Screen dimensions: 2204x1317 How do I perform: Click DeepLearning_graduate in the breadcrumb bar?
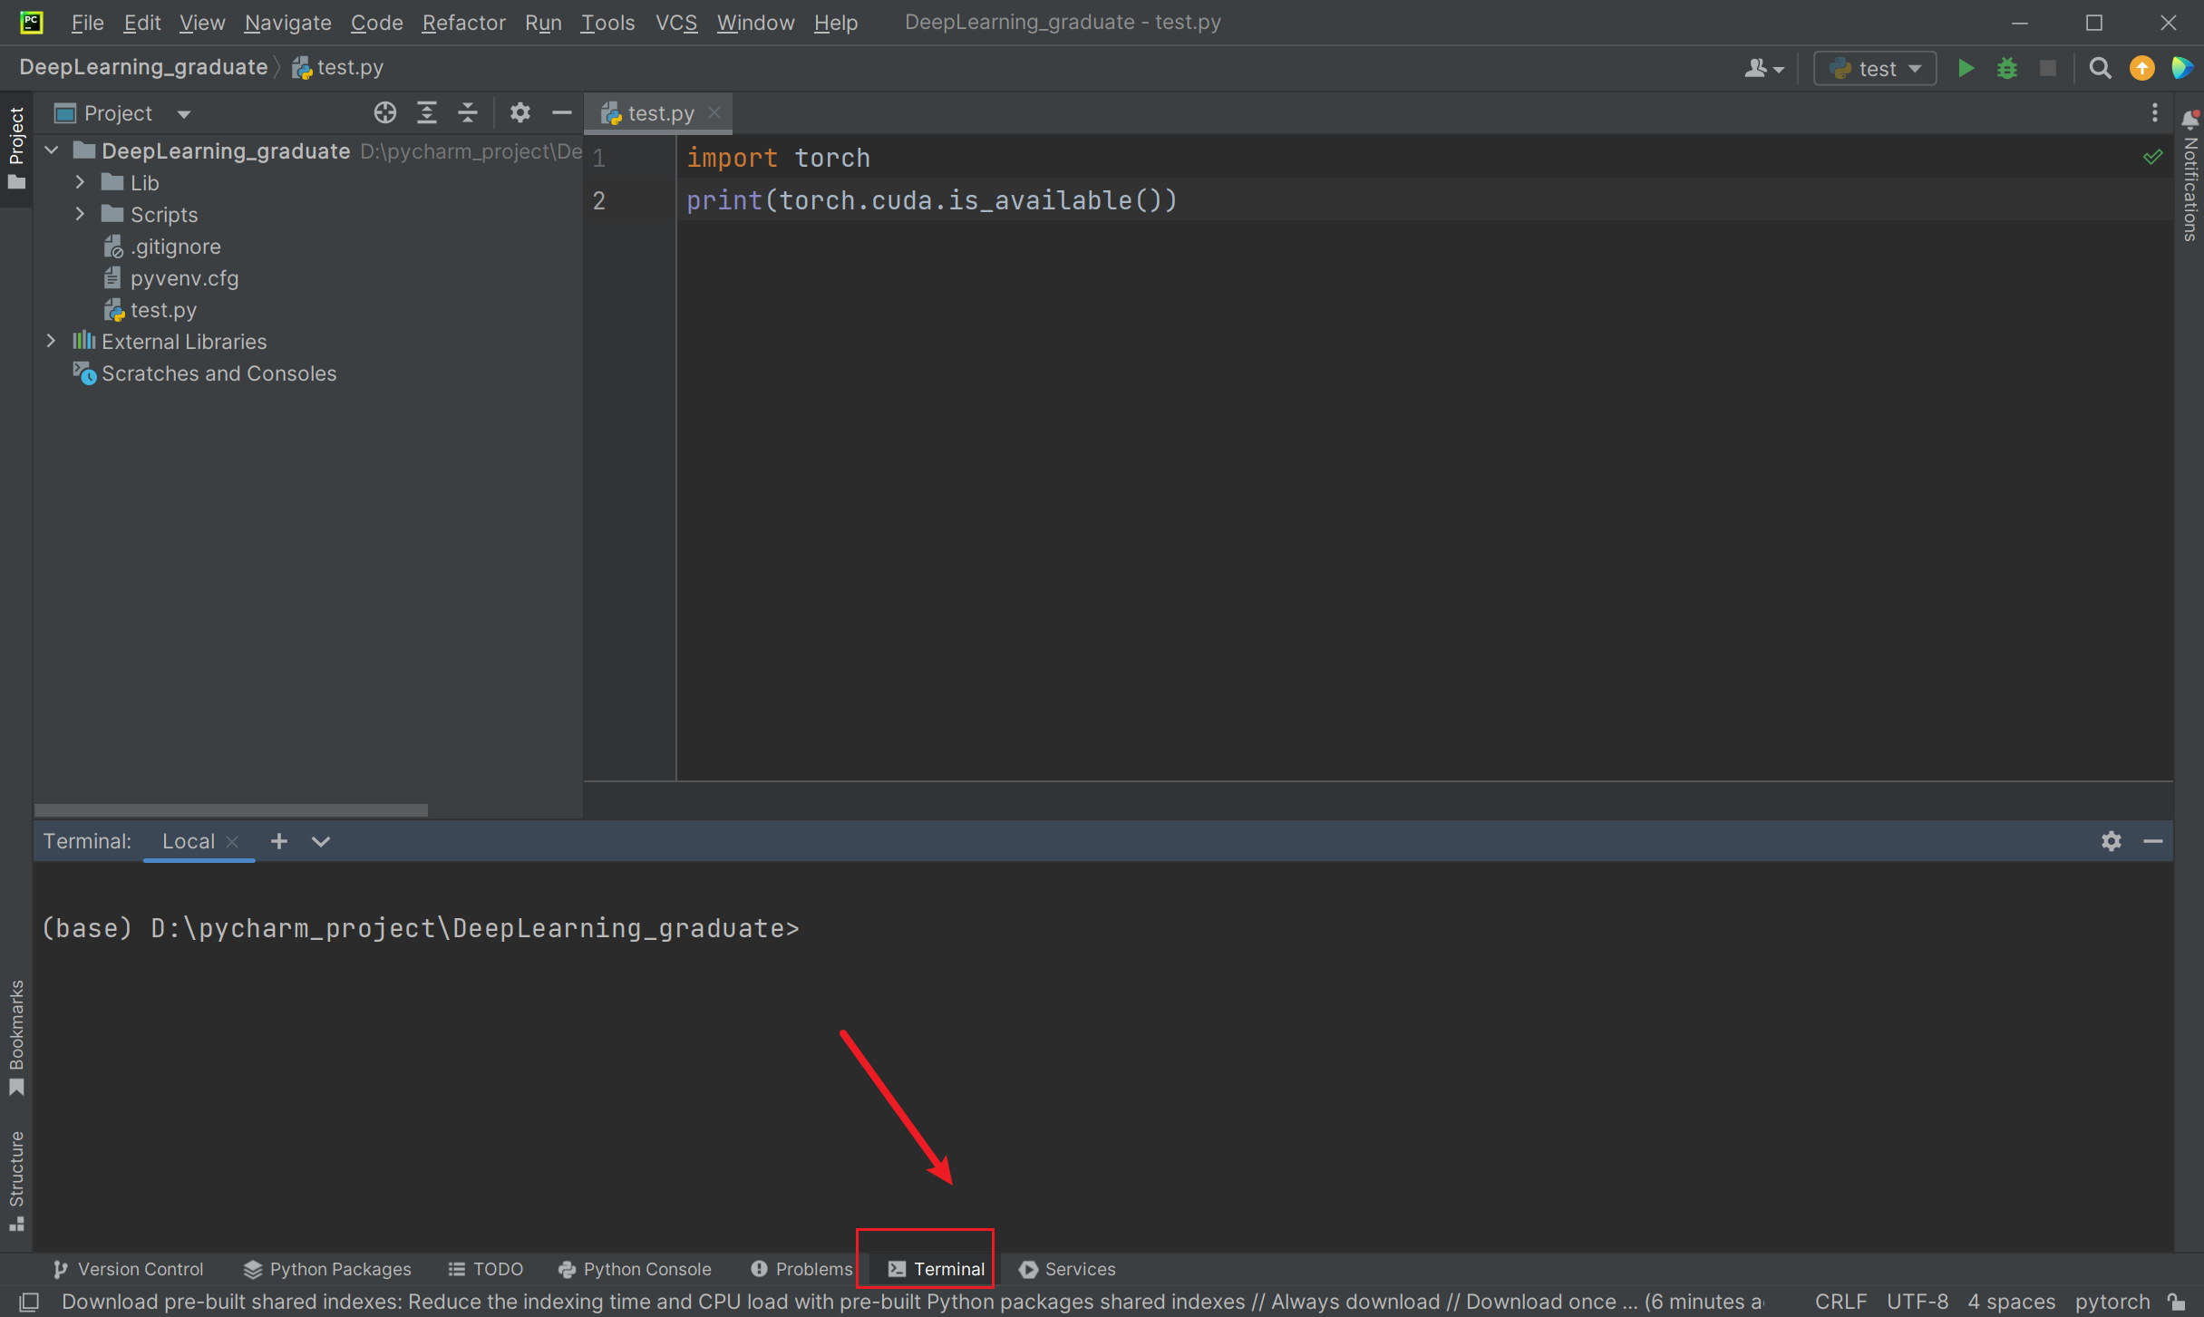click(143, 67)
